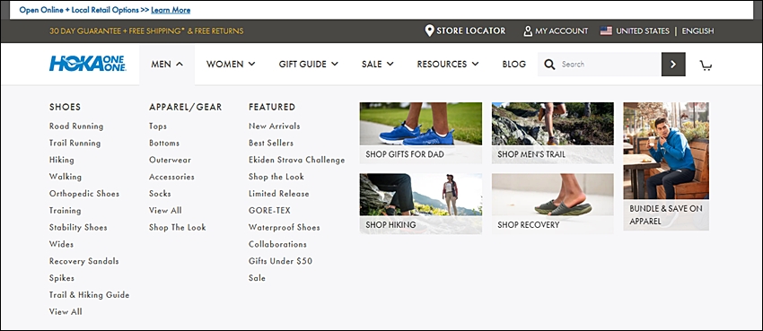This screenshot has height=331, width=763.
Task: Click the Learn More link
Action: click(171, 10)
